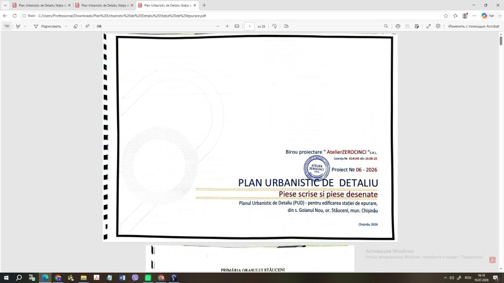This screenshot has width=504, height=283.
Task: Enter full screen PDF mode
Action: [429, 27]
